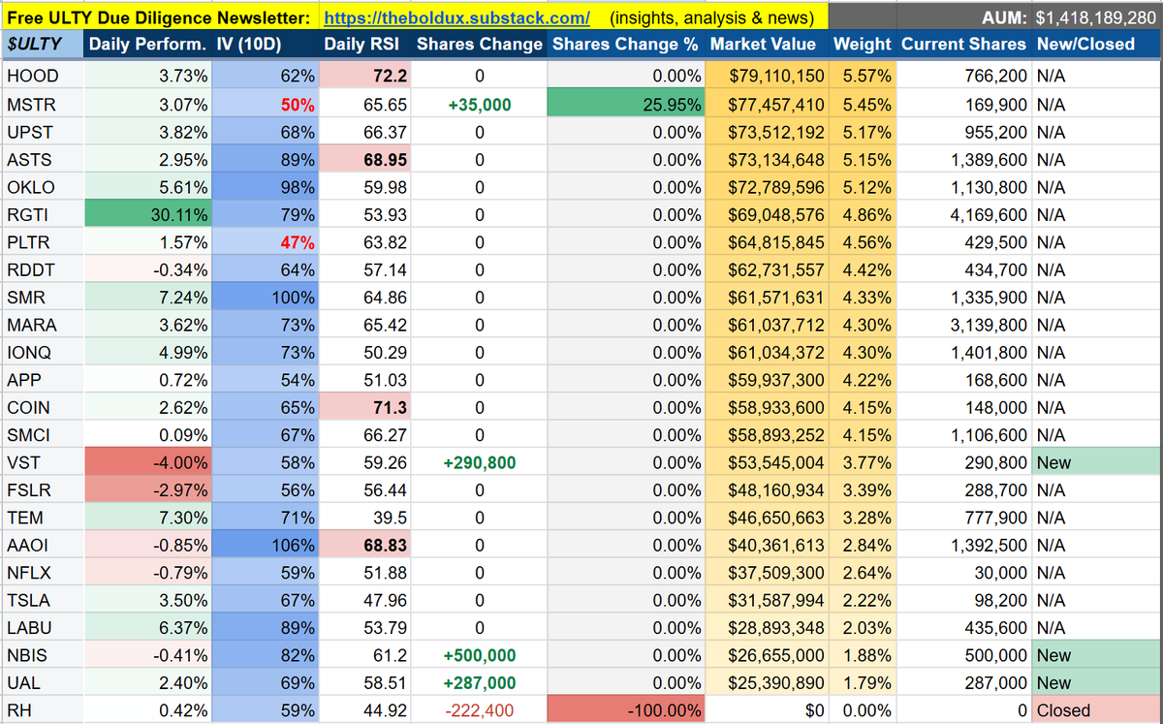Screen dimensions: 1163x724
Task: Click the 5.57% weight cell
Action: 862,77
